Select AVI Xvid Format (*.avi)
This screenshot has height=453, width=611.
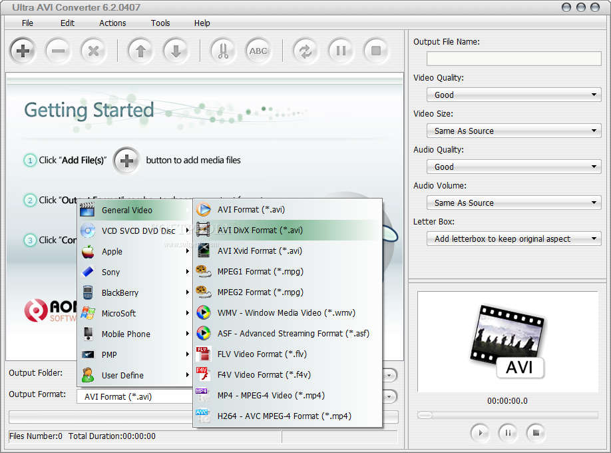click(x=288, y=251)
